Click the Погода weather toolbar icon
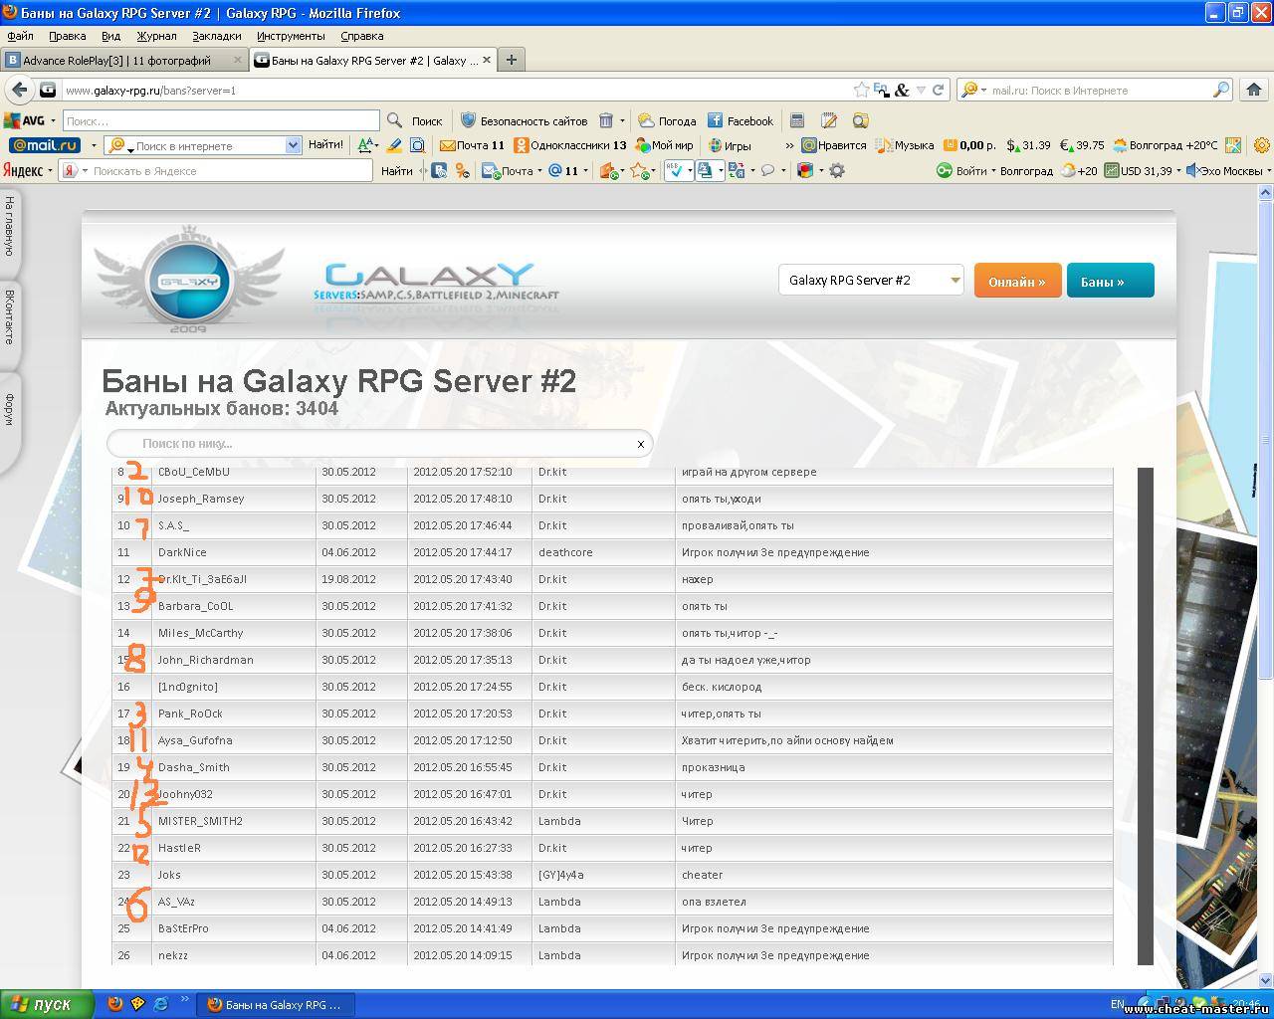The height and width of the screenshot is (1019, 1274). [x=666, y=120]
